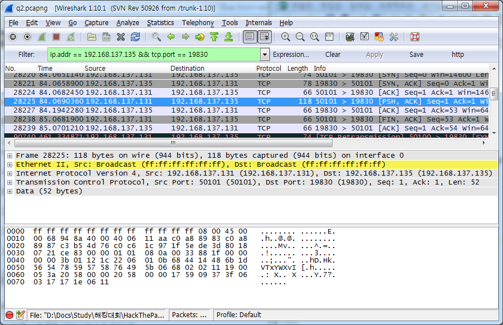Click the stop capture red square icon
503x325 pixels.
click(x=56, y=37)
